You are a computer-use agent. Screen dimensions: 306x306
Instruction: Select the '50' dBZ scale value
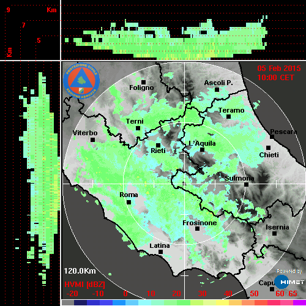pos(254,294)
